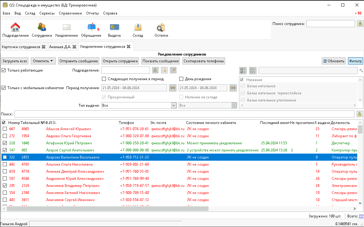Viewport: 364px width, 227px height.
Task: Open the Подразделения house icon
Action: (15, 27)
